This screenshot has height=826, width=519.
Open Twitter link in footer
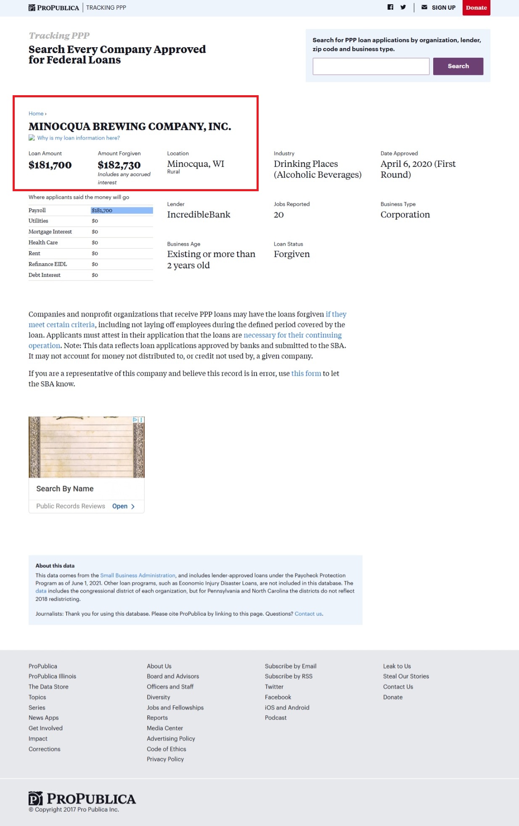tap(274, 687)
